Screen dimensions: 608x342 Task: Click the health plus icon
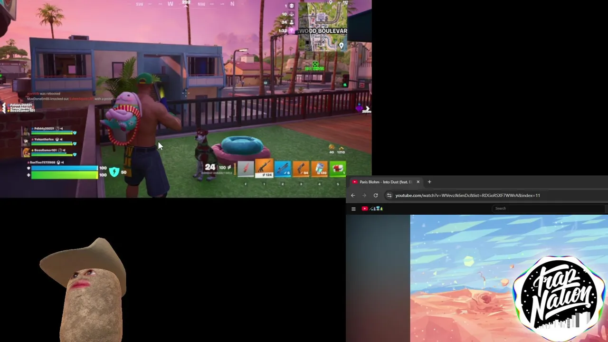28,175
